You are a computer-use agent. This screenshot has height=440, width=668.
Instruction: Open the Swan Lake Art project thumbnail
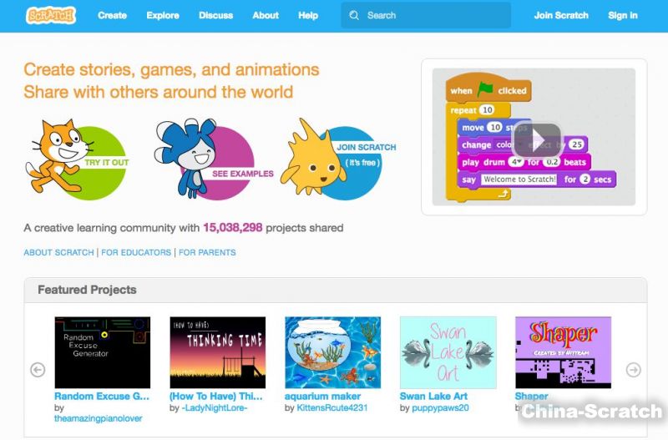448,351
